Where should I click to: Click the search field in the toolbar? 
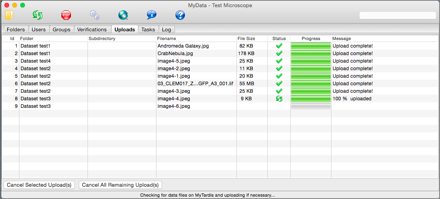pyautogui.click(x=397, y=15)
